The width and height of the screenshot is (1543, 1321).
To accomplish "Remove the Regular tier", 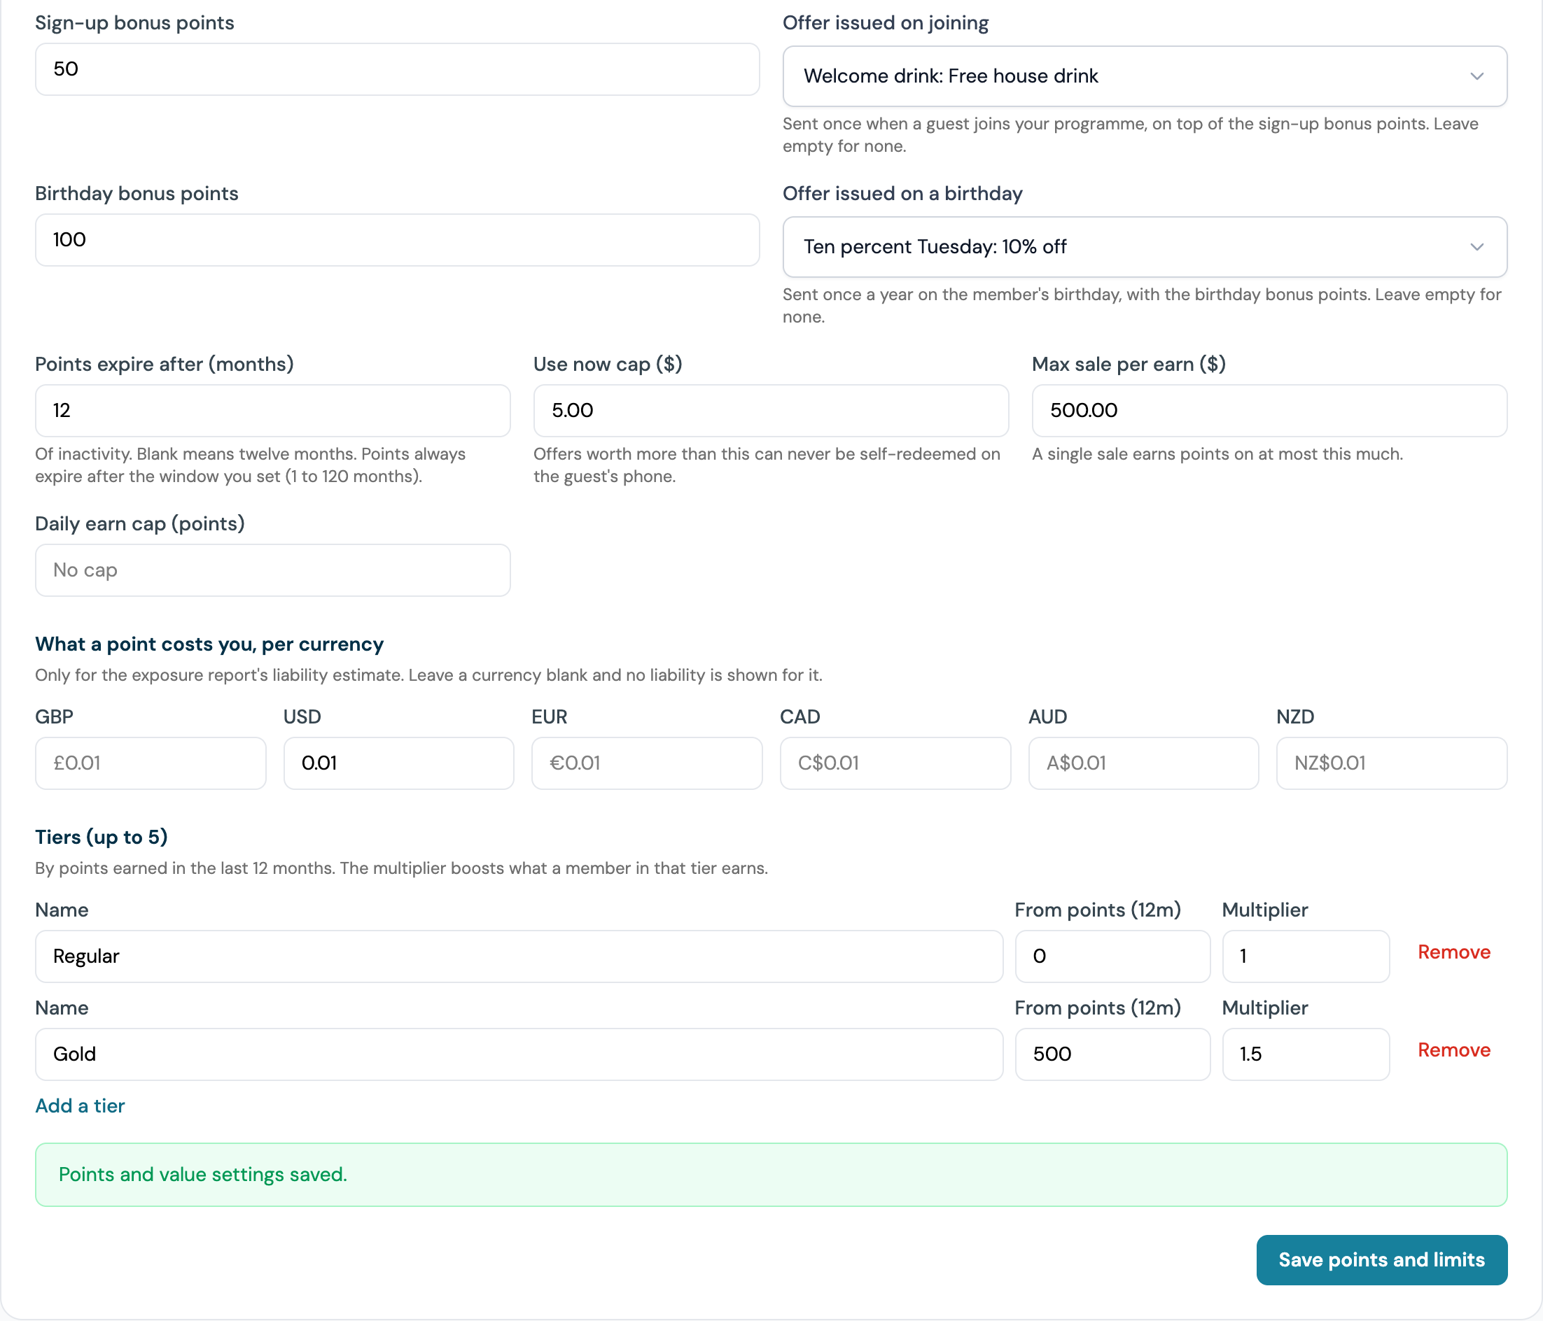I will [1453, 952].
